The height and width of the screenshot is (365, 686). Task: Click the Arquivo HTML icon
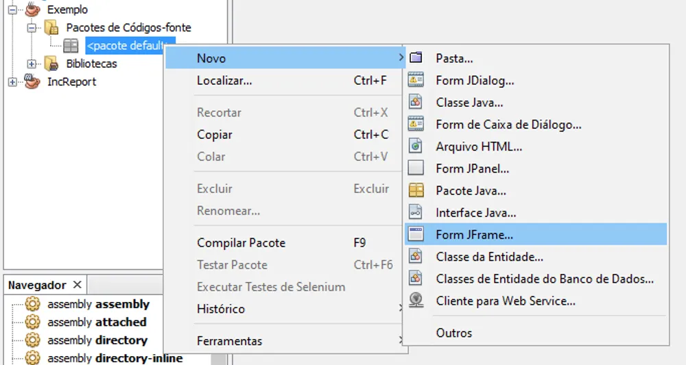pyautogui.click(x=416, y=146)
